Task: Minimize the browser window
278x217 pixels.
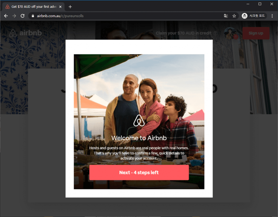Action: click(x=248, y=4)
